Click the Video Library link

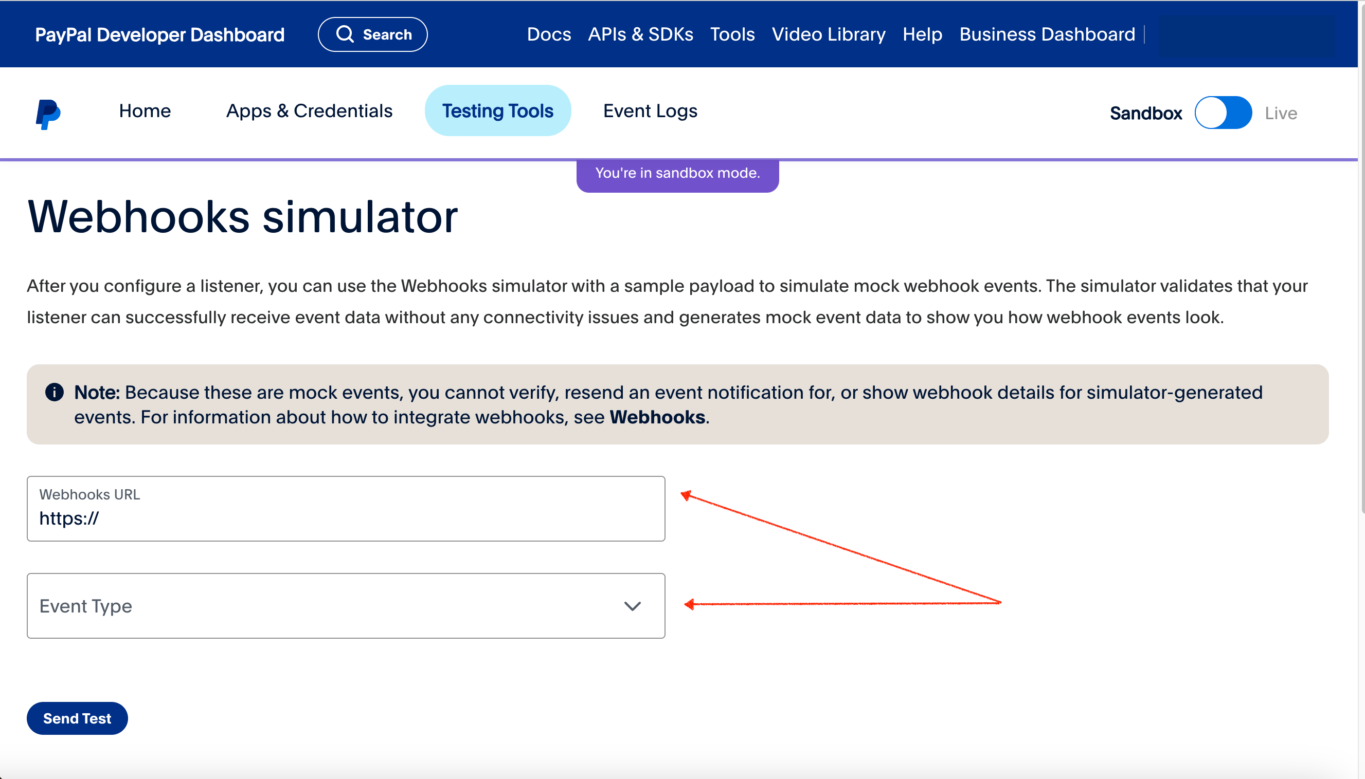pos(829,34)
